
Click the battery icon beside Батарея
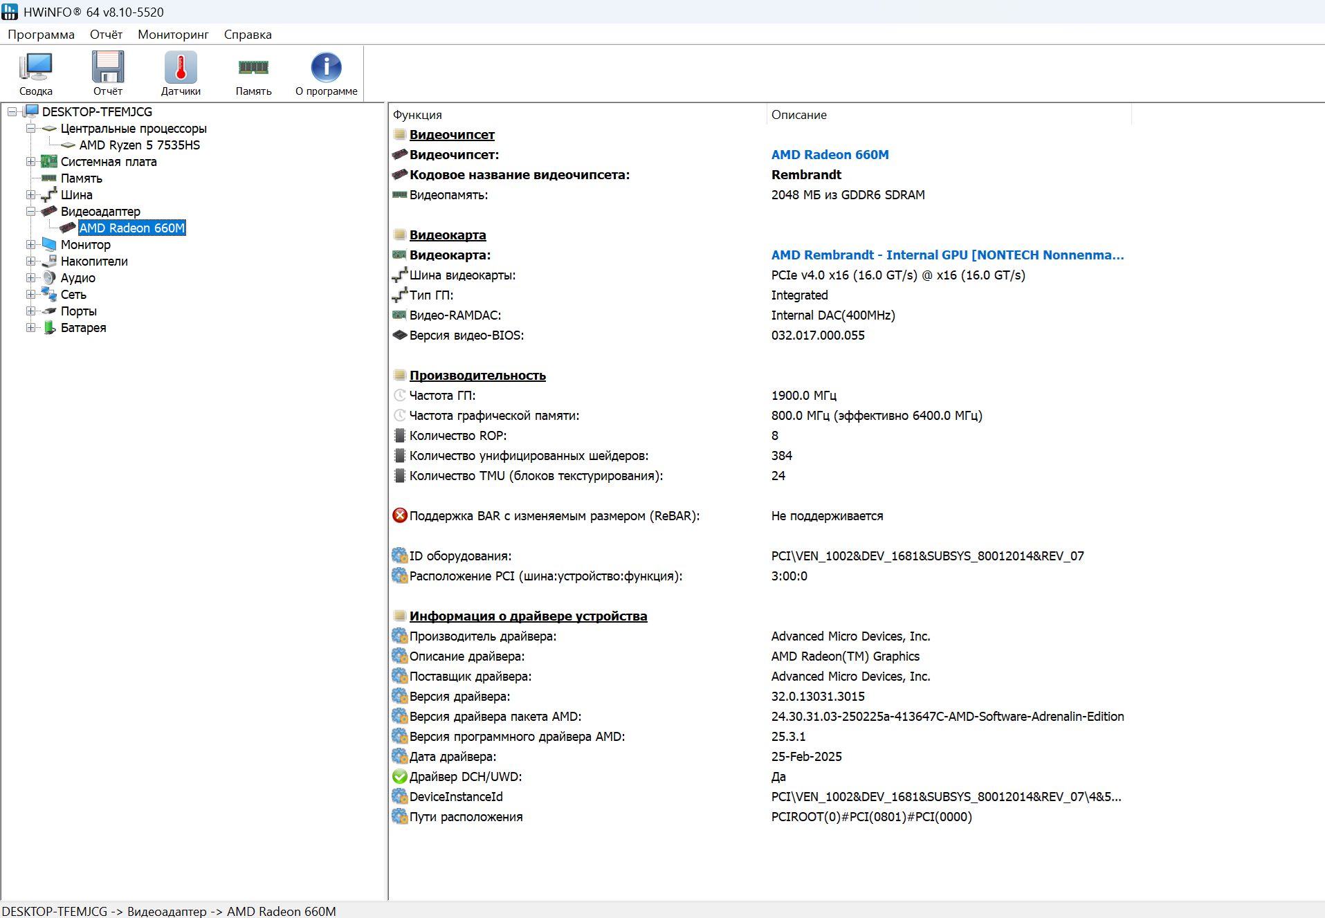coord(49,327)
